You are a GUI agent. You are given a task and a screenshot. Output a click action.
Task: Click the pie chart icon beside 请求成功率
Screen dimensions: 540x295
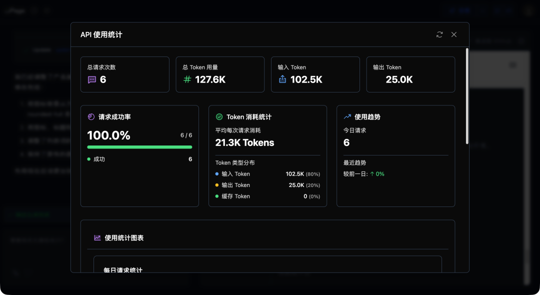(x=90, y=116)
